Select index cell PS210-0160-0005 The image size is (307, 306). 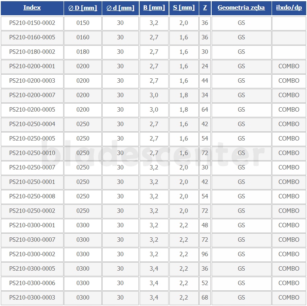click(x=32, y=37)
